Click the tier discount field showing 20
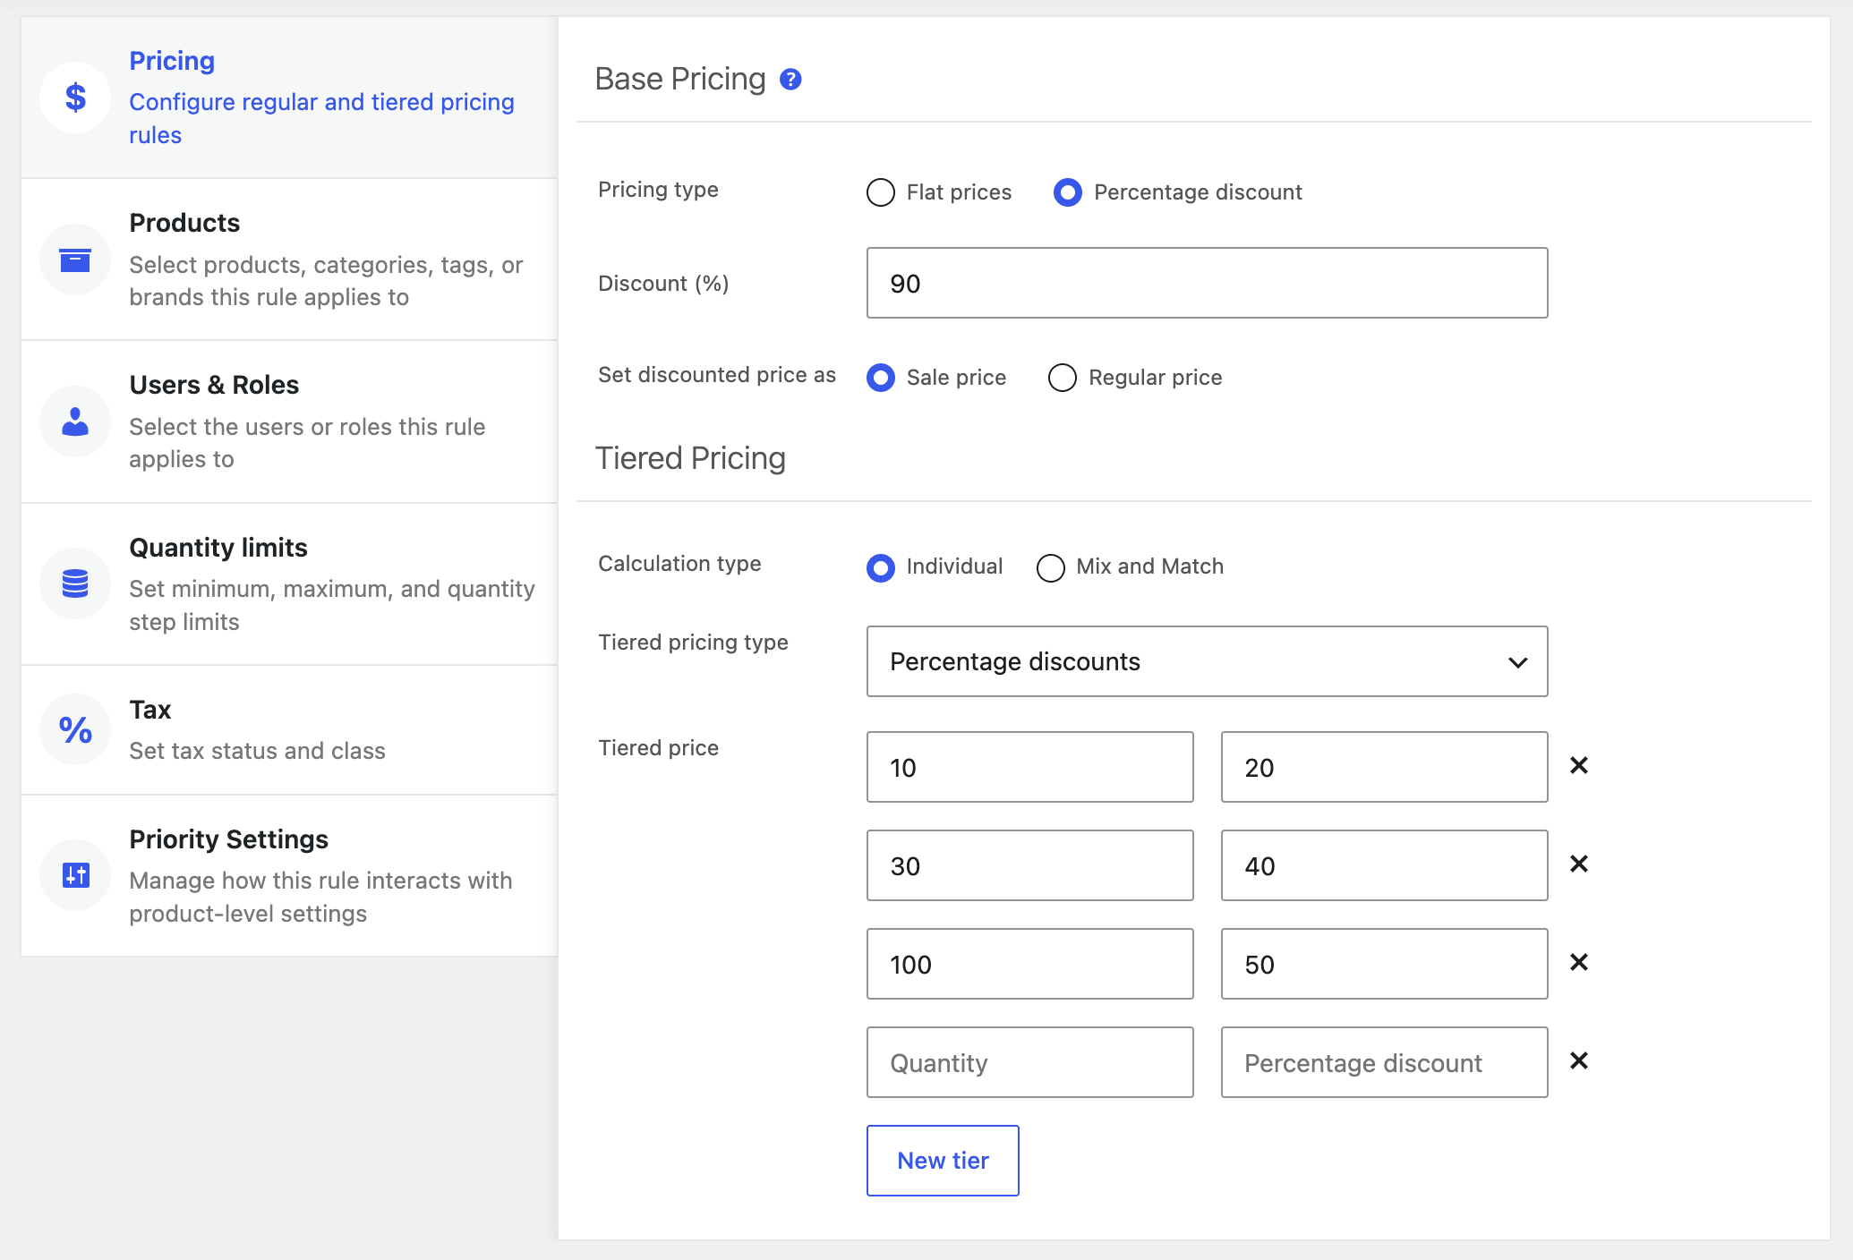 (x=1384, y=767)
